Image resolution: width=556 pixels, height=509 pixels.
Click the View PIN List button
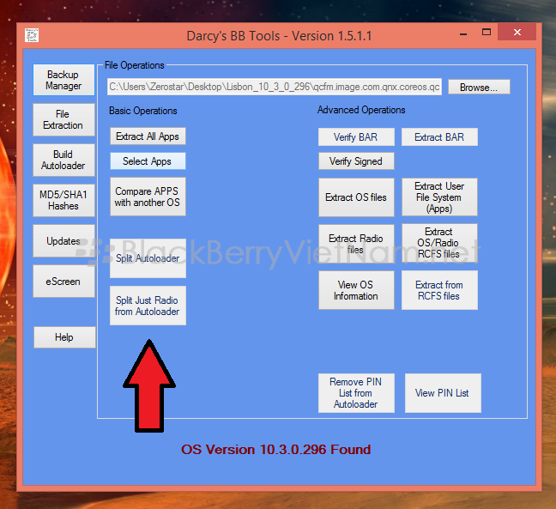(x=443, y=393)
